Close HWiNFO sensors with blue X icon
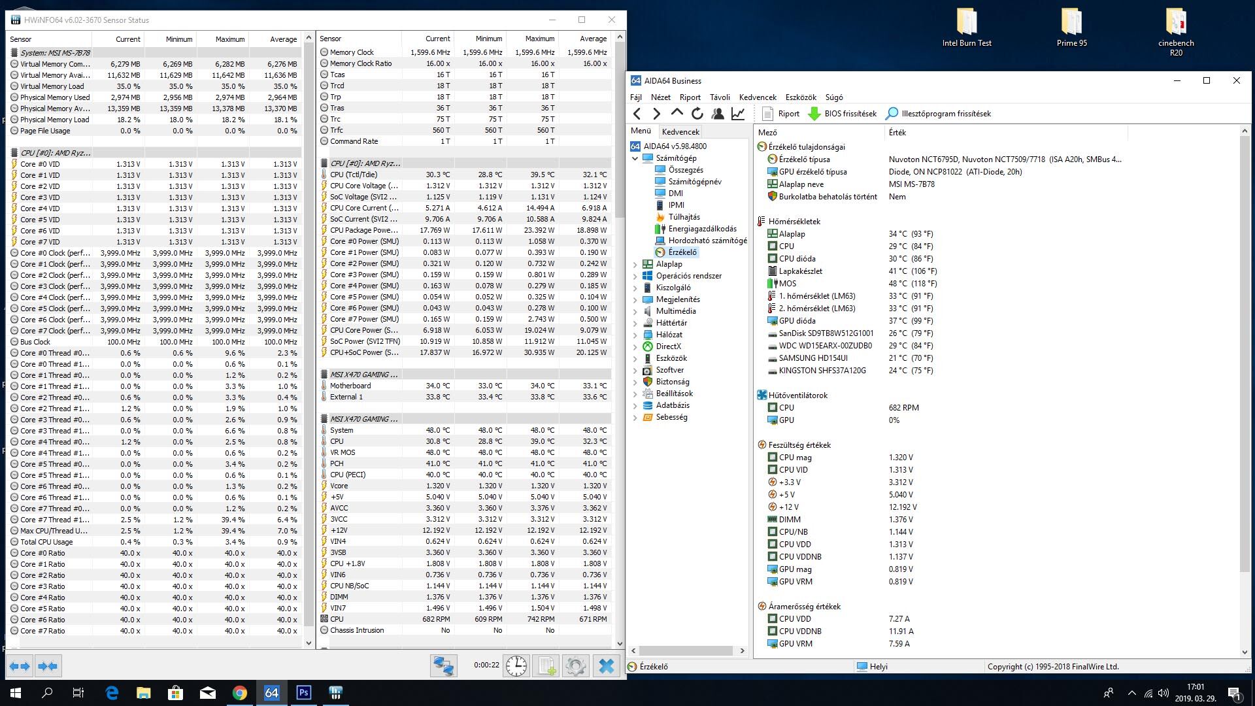This screenshot has height=706, width=1255. [606, 666]
